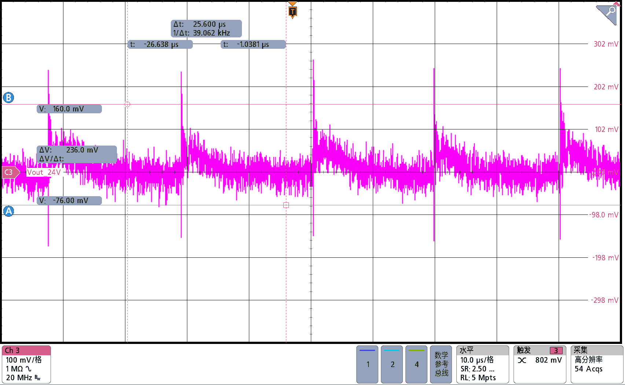This screenshot has width=625, height=385.
Task: Click the trigger source 3 indicator
Action: 556,351
